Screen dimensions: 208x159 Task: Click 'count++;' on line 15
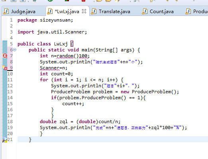pyautogui.click(x=73, y=104)
